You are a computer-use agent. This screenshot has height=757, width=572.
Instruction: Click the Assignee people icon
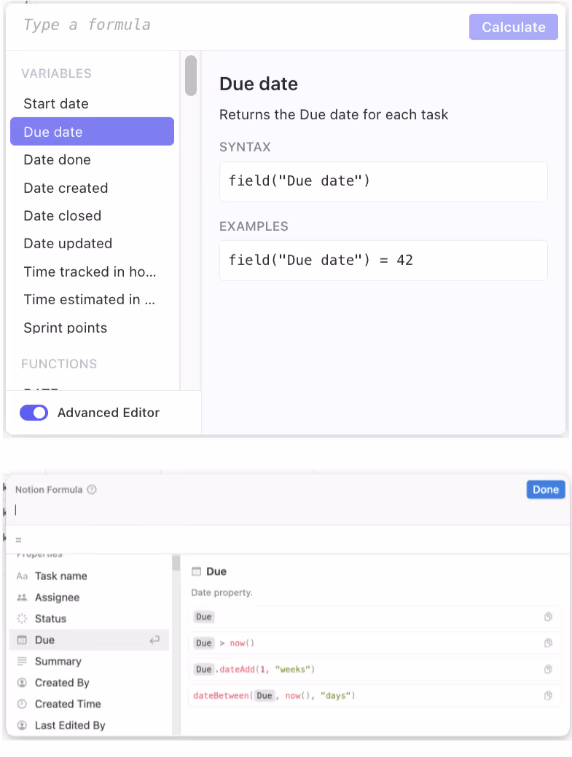23,597
